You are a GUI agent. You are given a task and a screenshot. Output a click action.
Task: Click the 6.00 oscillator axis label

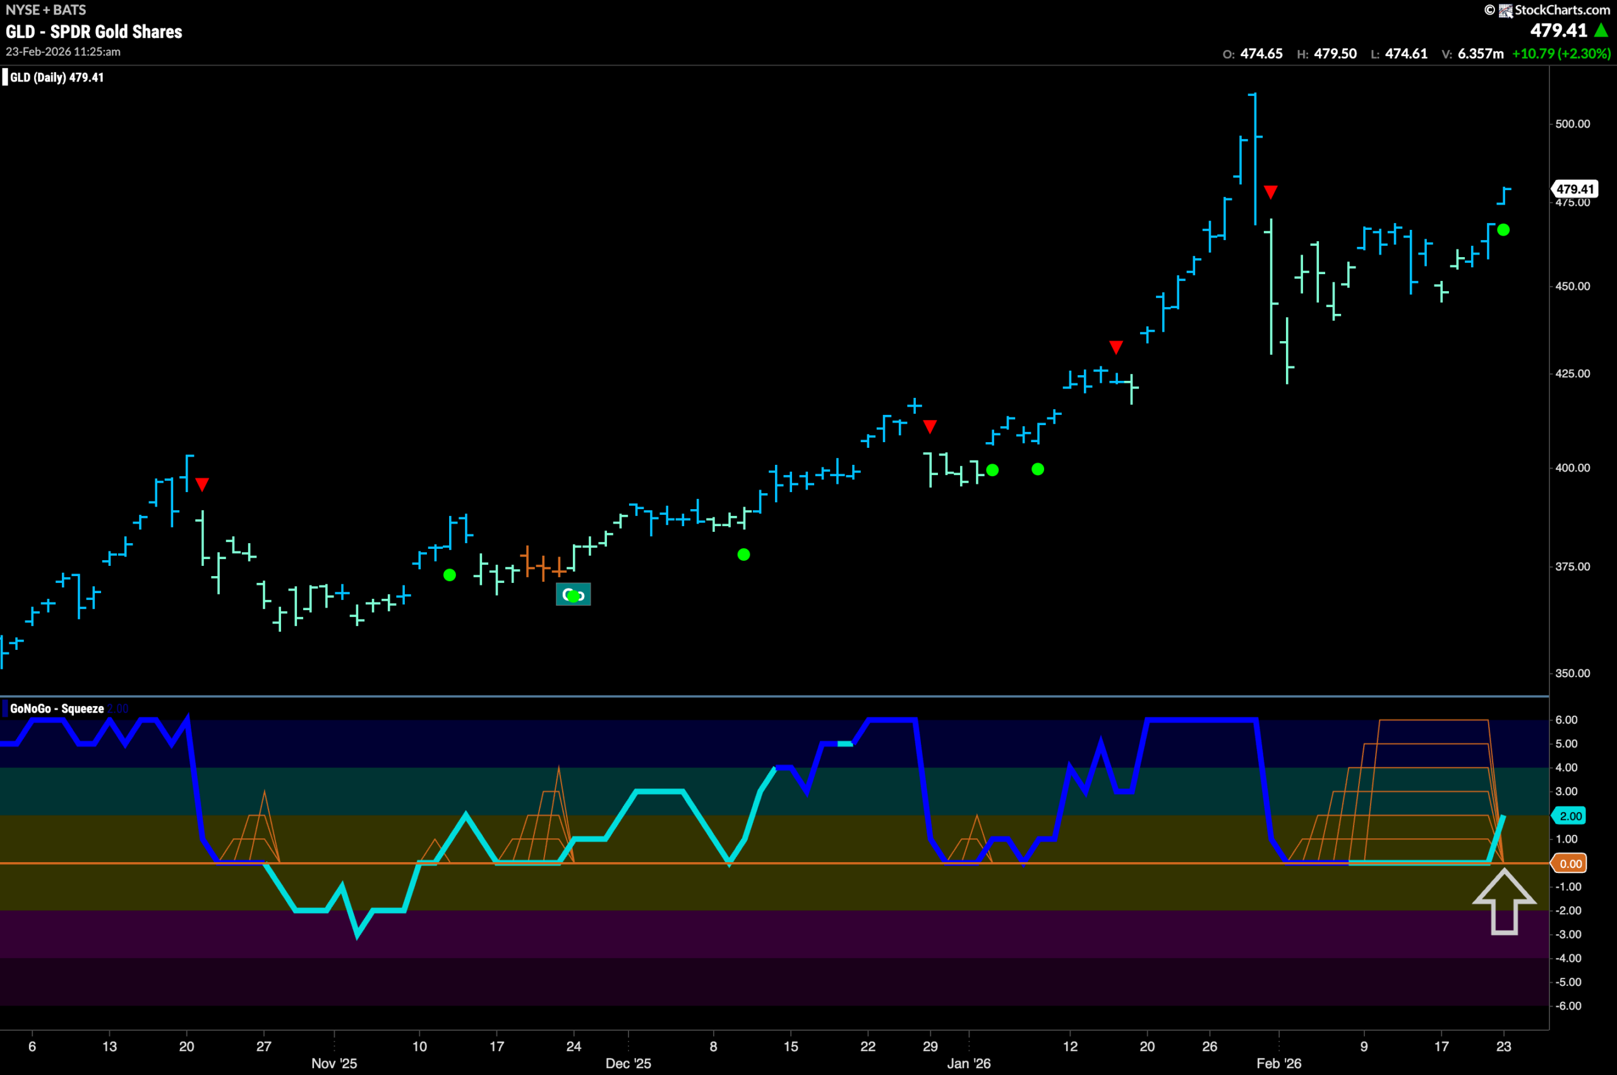1566,720
